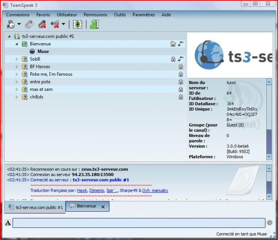
Task: Open the speakers mute dropdown arrow
Action: point(63,24)
